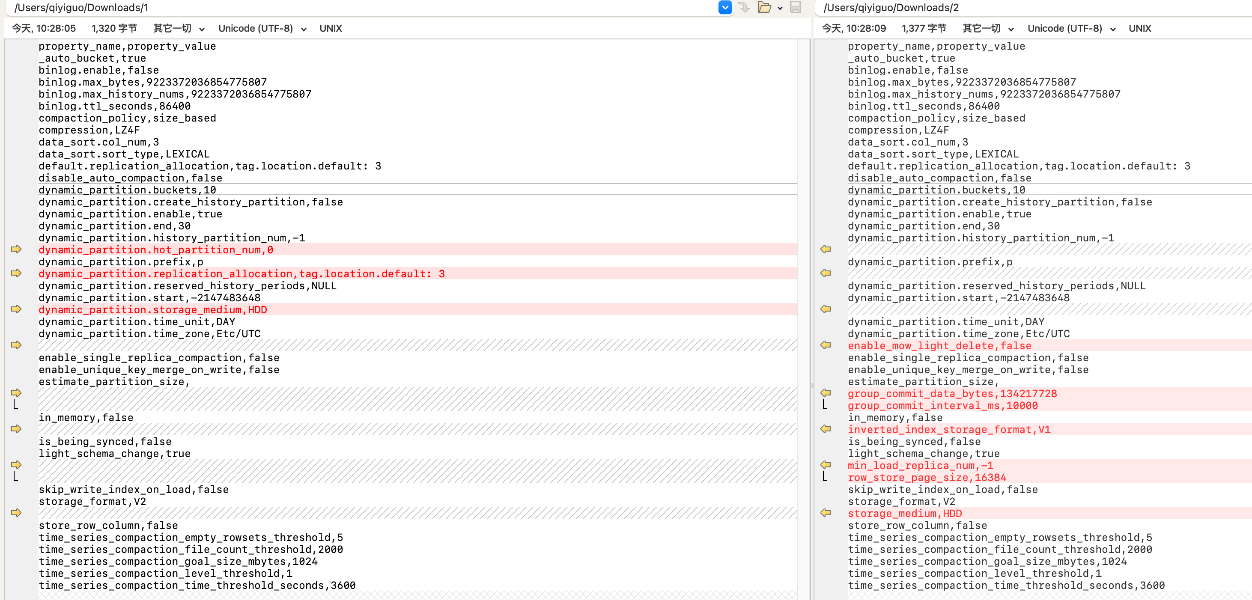Screen dimensions: 1252x600
Task: Click the left pane UNIX line-ending label
Action: (331, 29)
